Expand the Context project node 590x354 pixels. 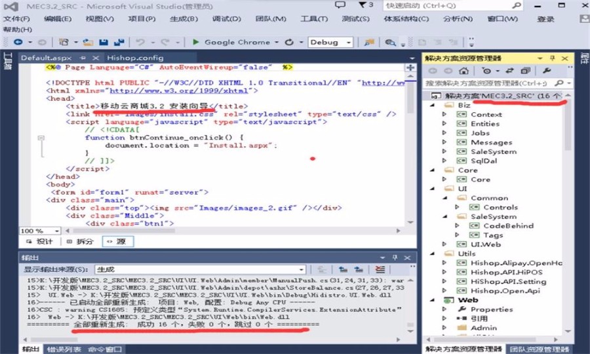444,114
